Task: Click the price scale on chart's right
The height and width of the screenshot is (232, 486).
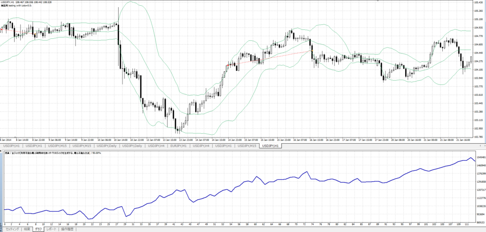Action: click(x=478, y=71)
